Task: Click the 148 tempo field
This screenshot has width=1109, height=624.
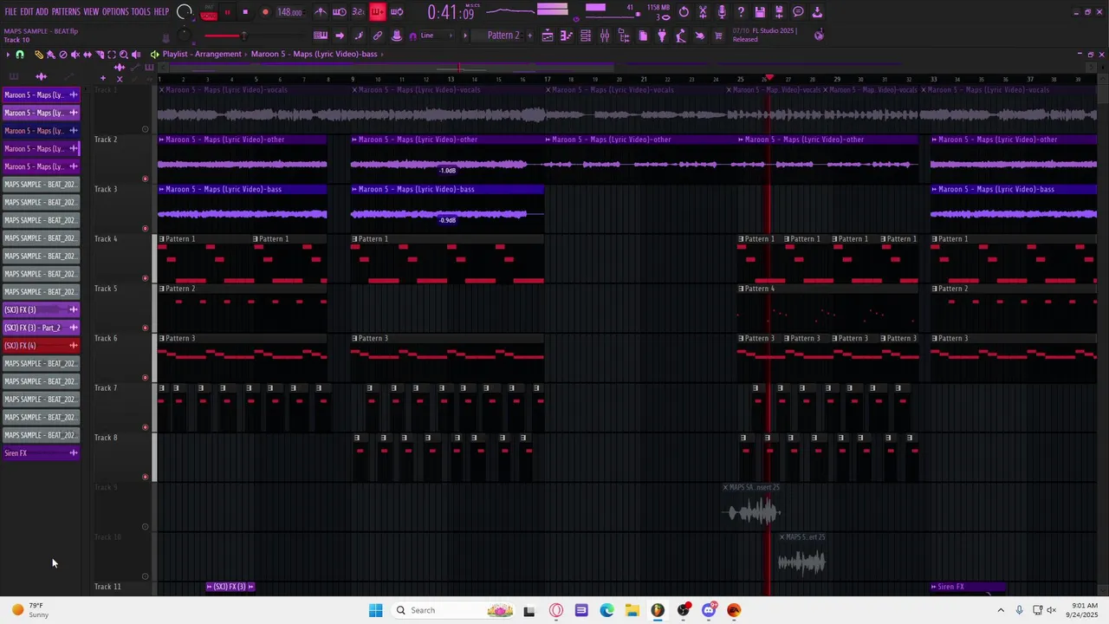Action: pyautogui.click(x=289, y=12)
